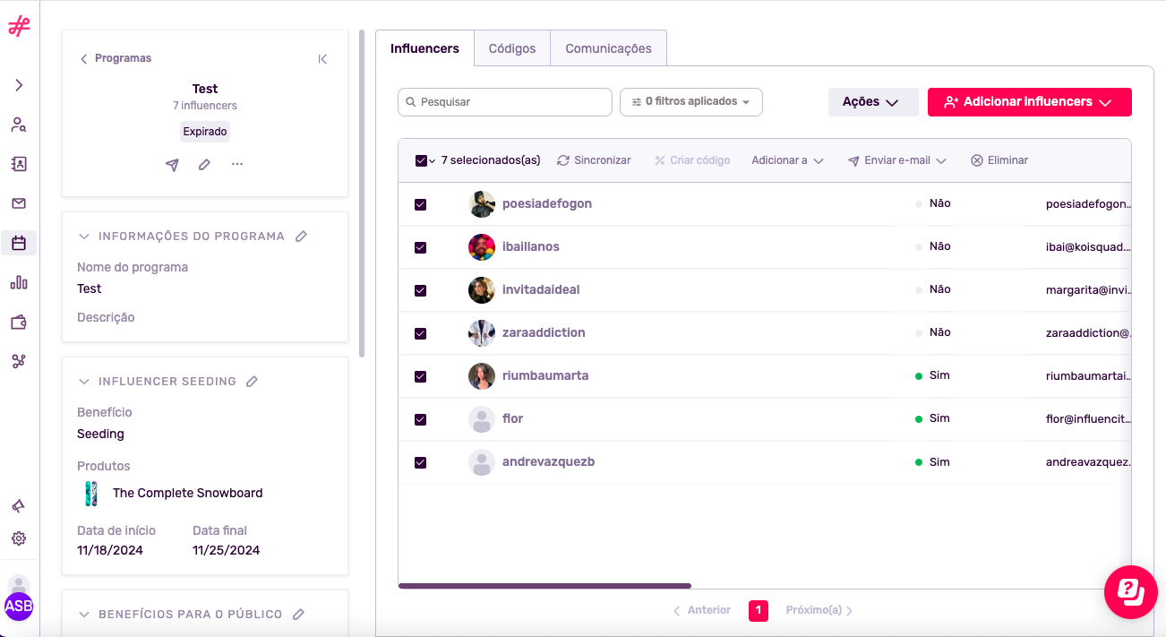The width and height of the screenshot is (1166, 637).
Task: Toggle the select-all checkbox in table header
Action: click(x=421, y=161)
